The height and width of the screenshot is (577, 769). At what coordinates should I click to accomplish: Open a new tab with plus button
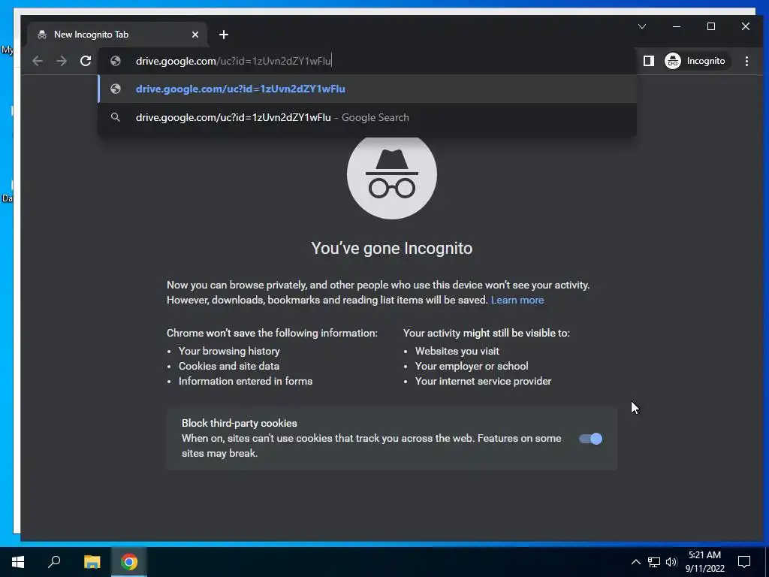tap(224, 35)
